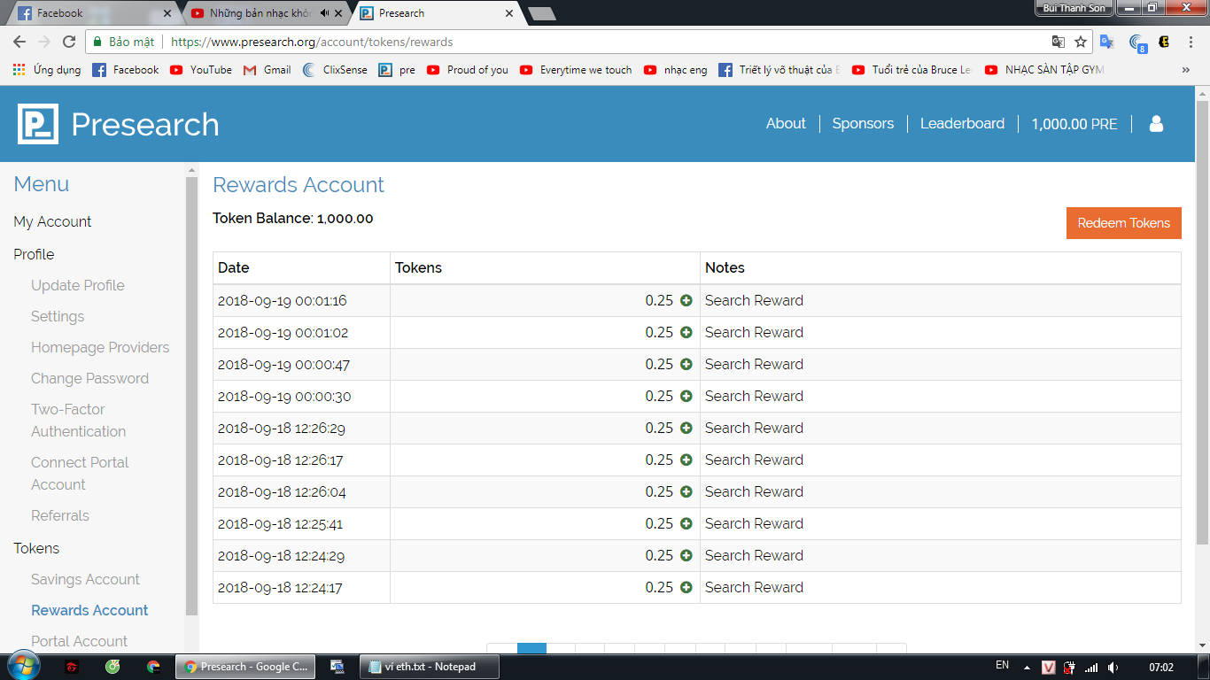1210x680 pixels.
Task: Open the Leaderboard link
Action: (962, 124)
